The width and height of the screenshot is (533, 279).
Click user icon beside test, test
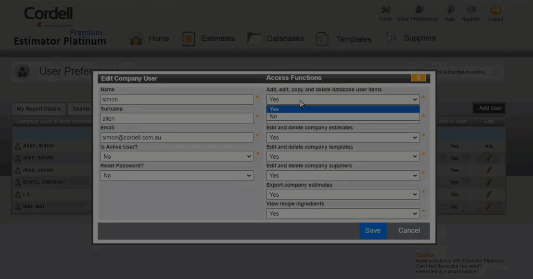[18, 206]
